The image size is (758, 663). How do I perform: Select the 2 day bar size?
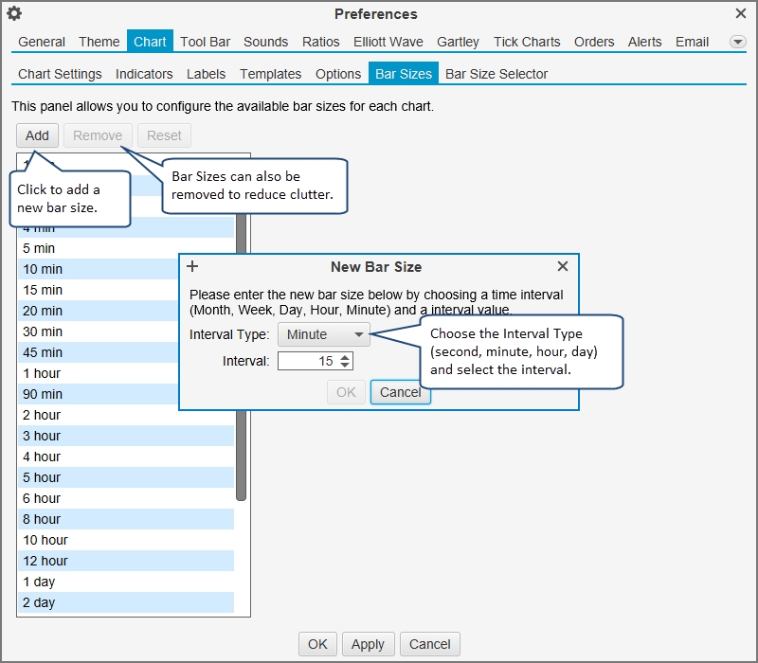pos(126,602)
